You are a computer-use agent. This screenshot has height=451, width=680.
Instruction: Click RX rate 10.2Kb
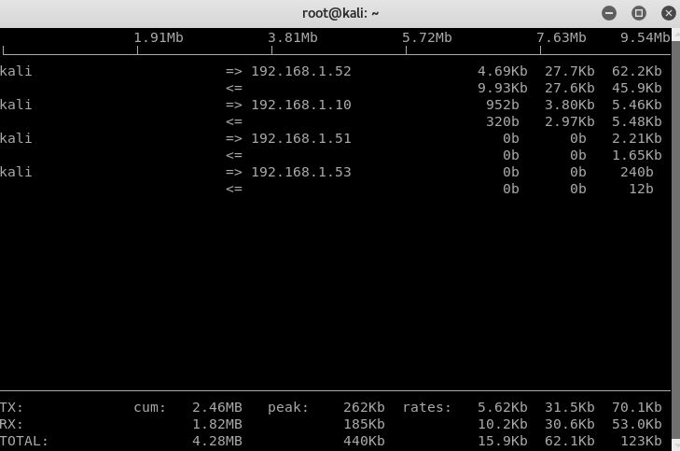503,424
